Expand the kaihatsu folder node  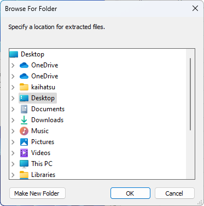tap(13, 87)
